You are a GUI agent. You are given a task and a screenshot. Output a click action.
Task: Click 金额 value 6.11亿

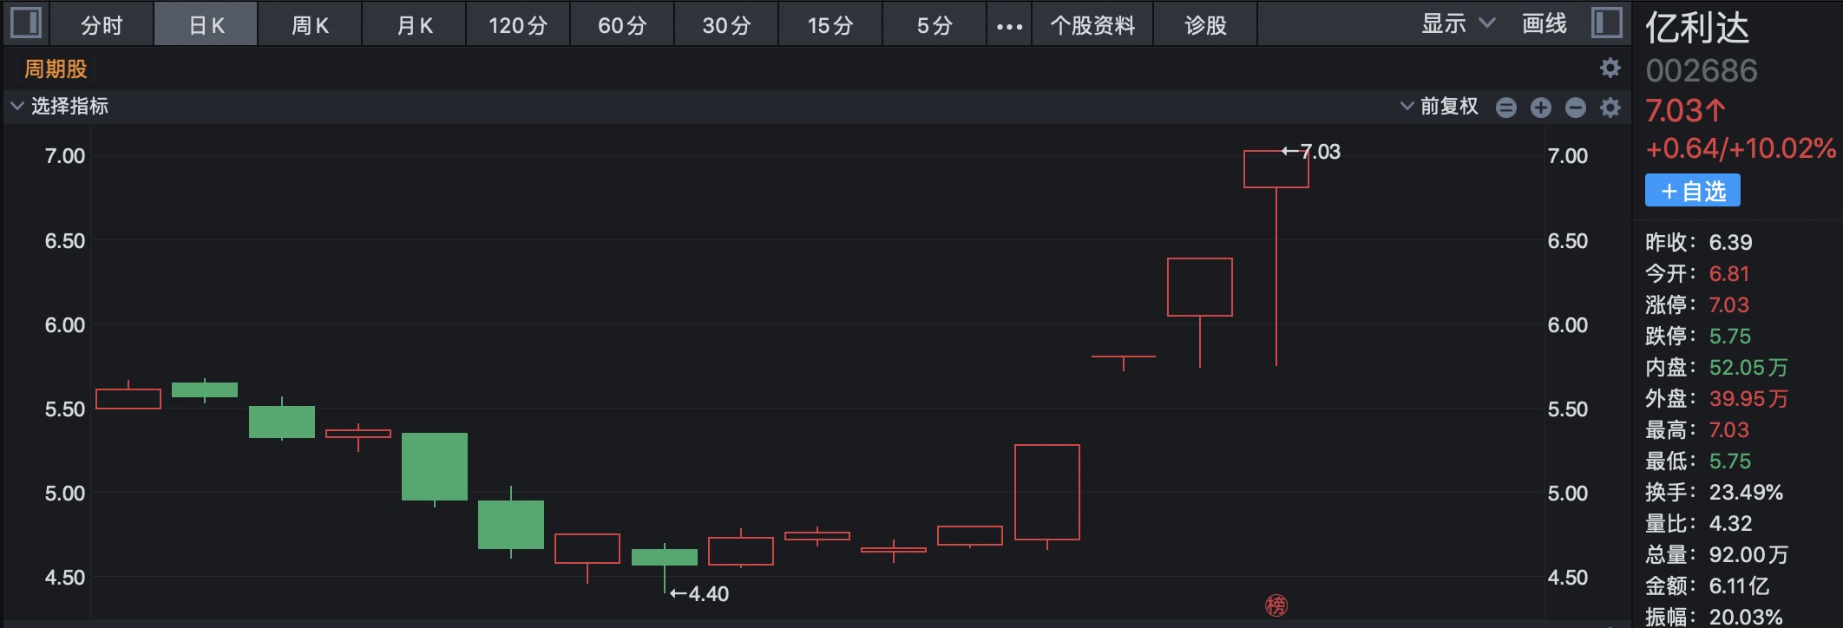[1739, 585]
